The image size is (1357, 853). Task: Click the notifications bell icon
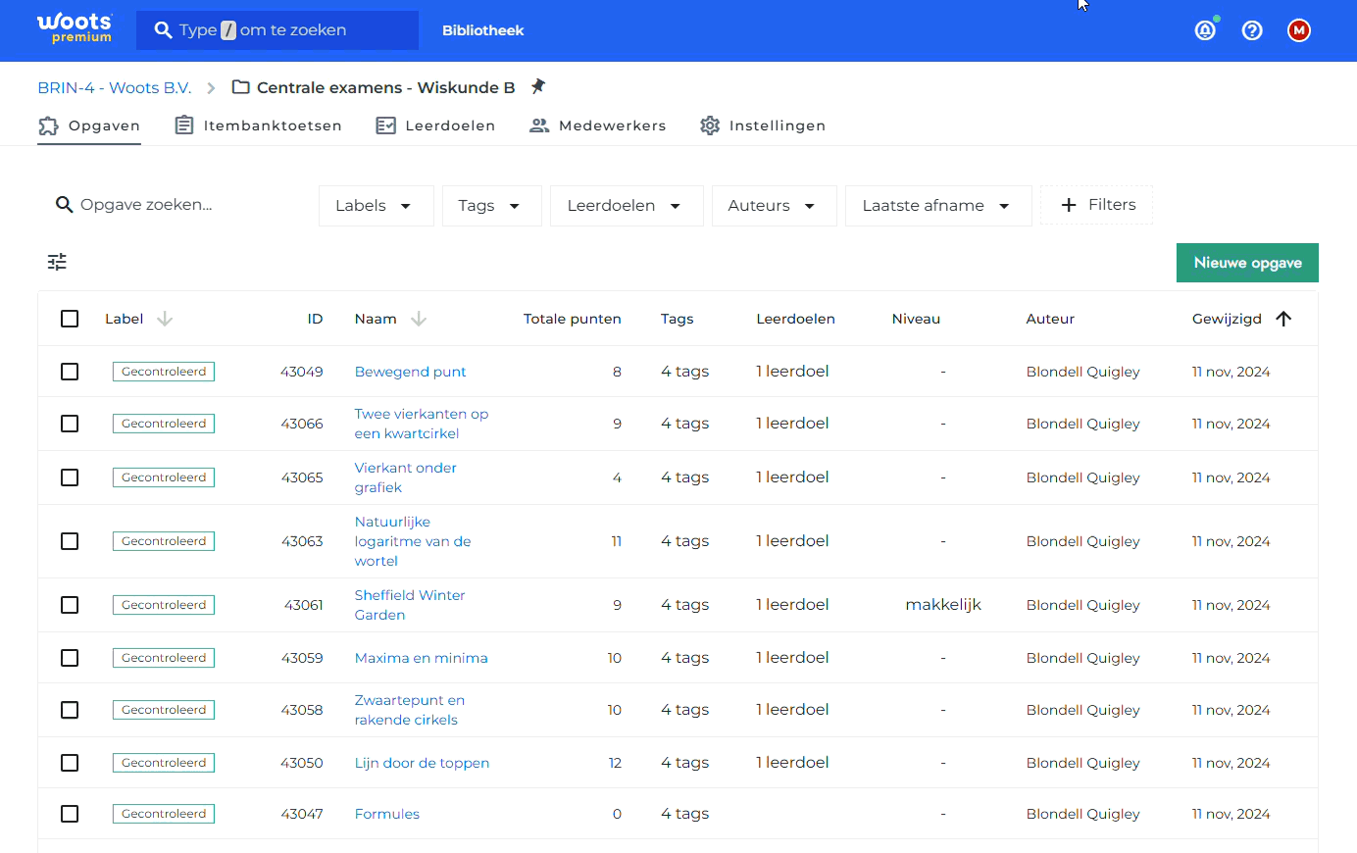click(1205, 30)
